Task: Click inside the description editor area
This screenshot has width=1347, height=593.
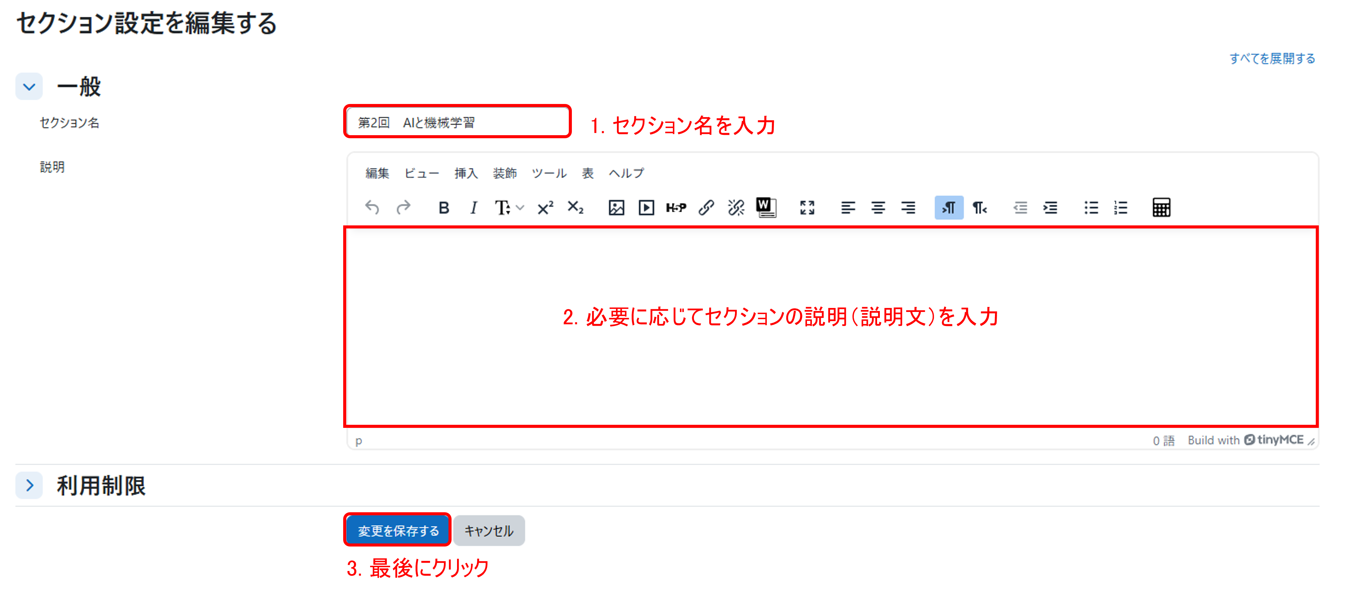Action: [x=831, y=327]
